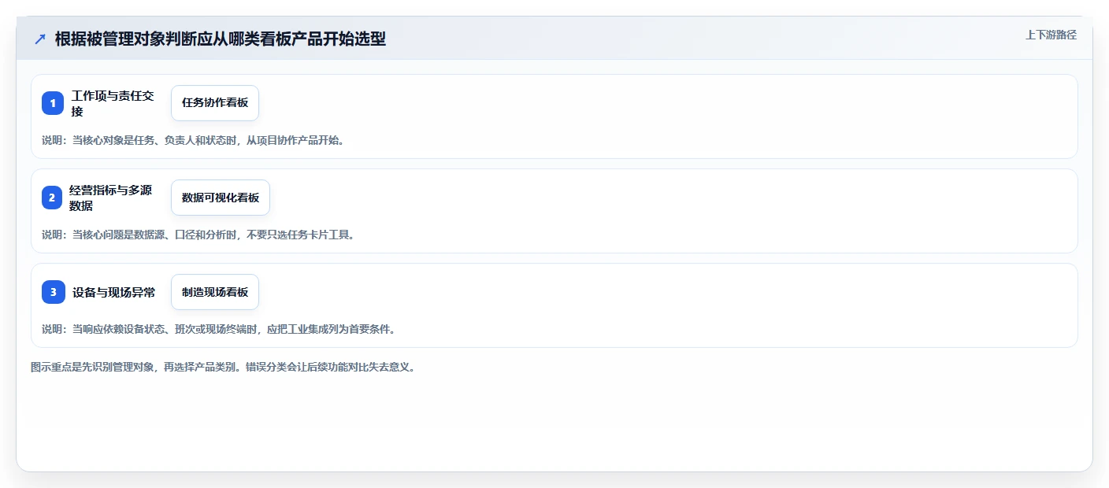1109x488 pixels.
Task: Select the 任务协作看板 button
Action: [x=215, y=103]
